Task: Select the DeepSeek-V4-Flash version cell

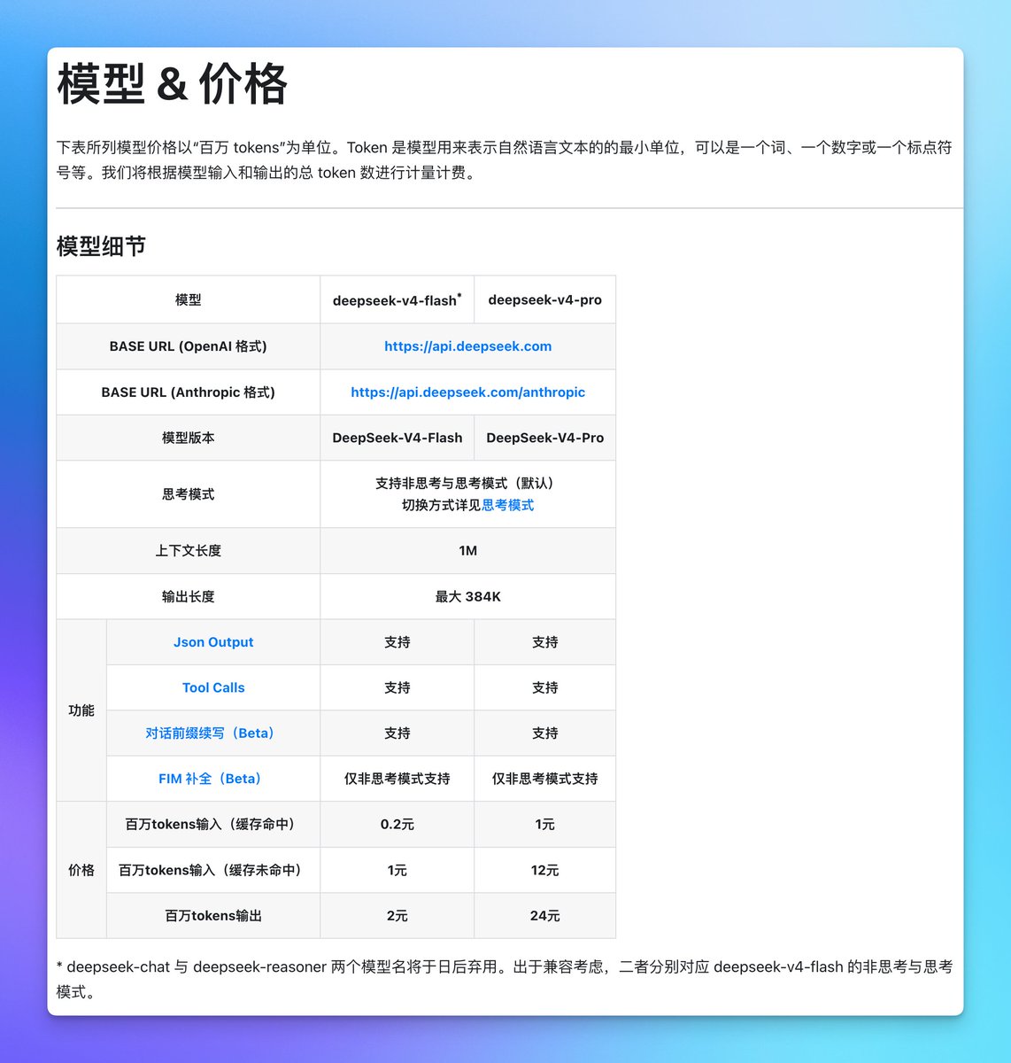Action: [x=397, y=438]
